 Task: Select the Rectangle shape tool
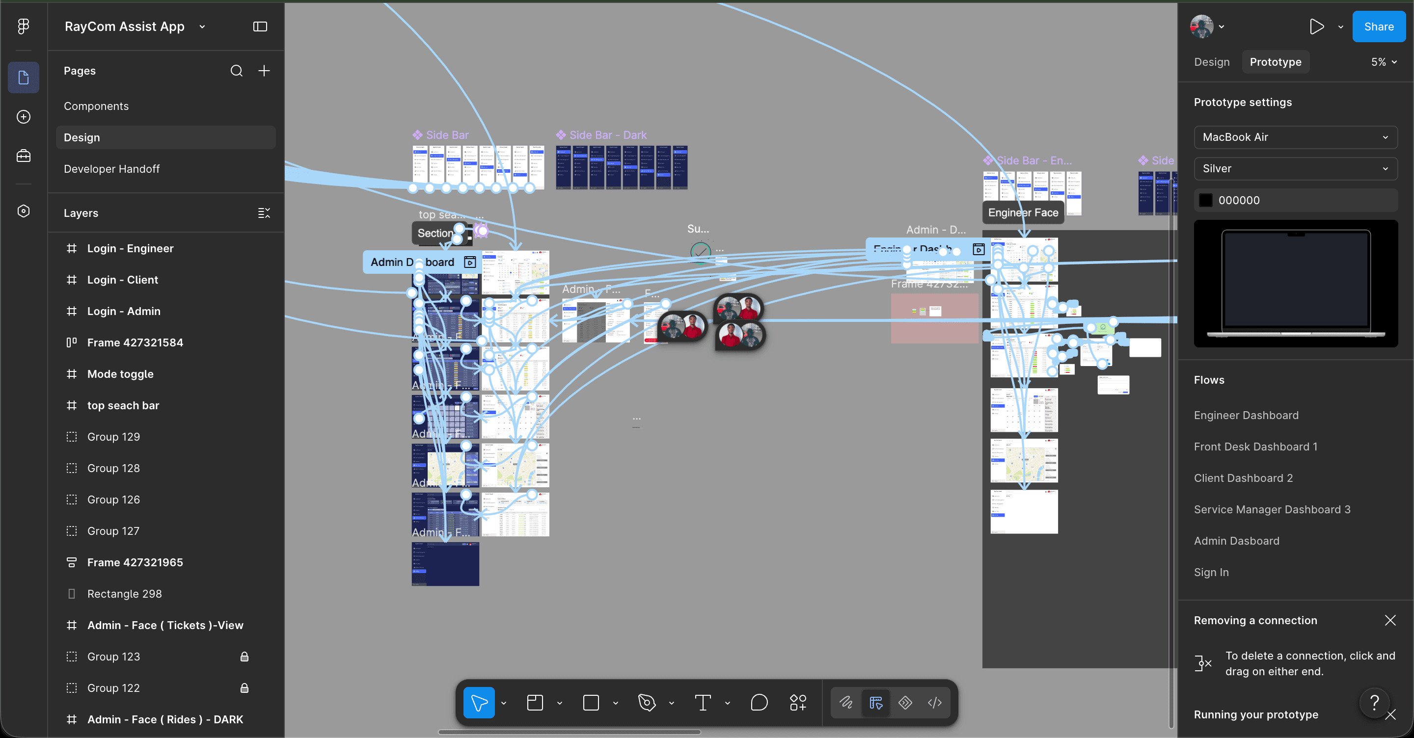(x=591, y=703)
